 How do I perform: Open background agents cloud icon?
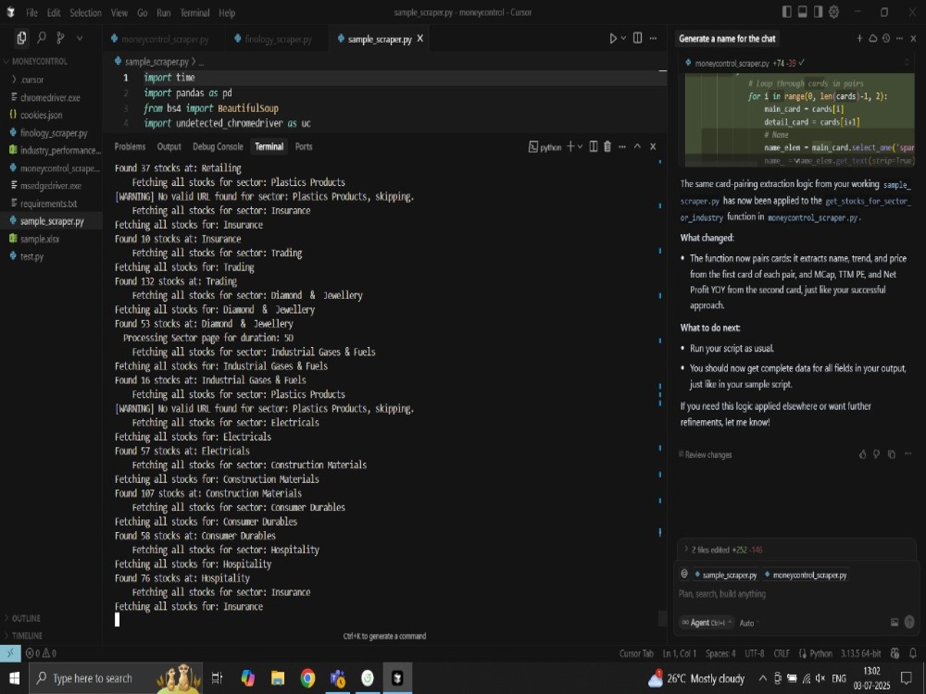pyautogui.click(x=873, y=38)
